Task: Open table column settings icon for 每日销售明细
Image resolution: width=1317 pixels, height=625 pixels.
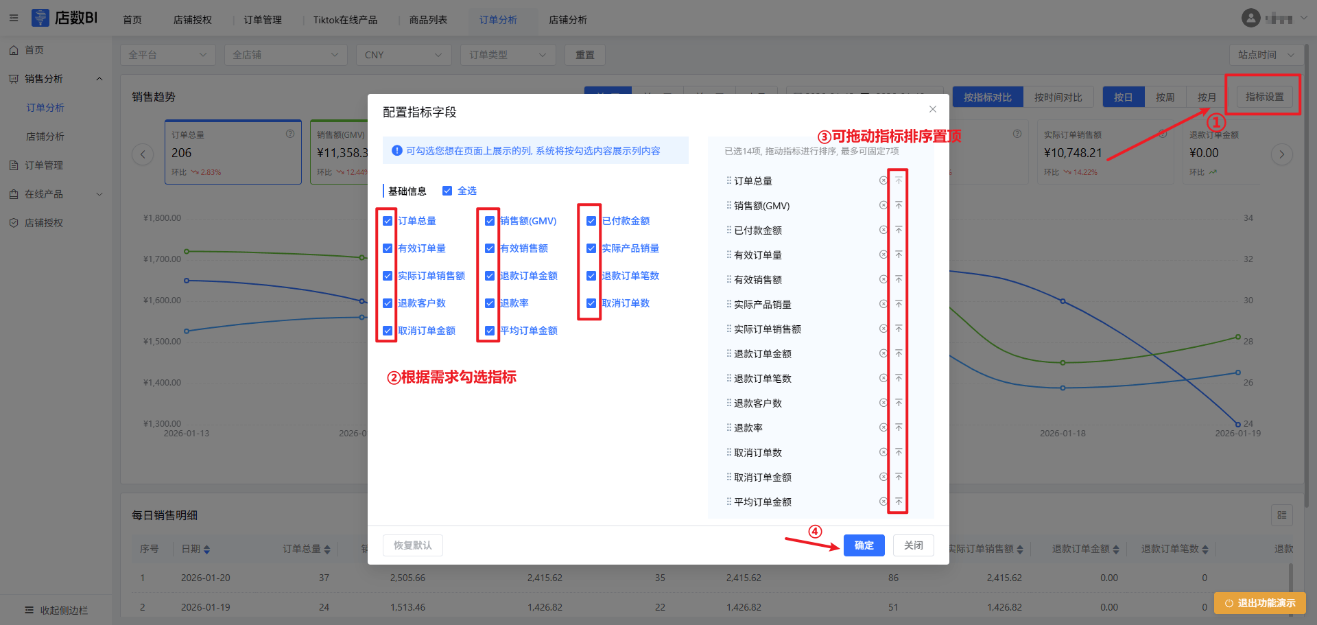Action: click(x=1281, y=515)
